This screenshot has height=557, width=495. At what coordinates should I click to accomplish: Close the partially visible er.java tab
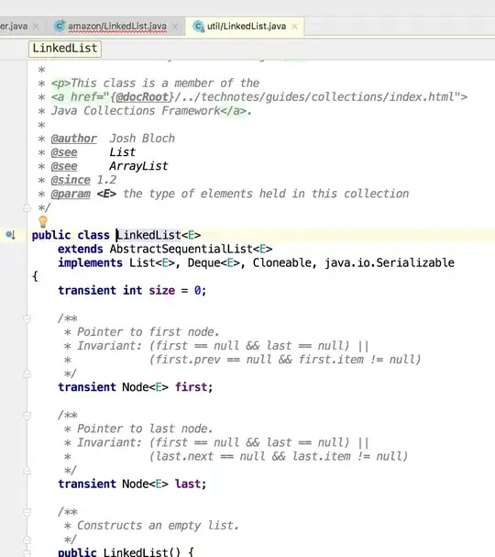pos(36,27)
